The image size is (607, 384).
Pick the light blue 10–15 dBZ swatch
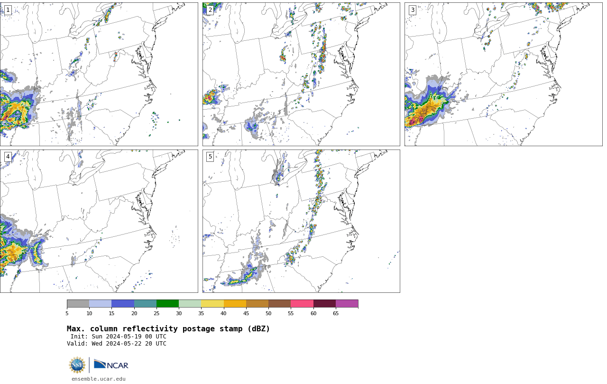pos(101,304)
